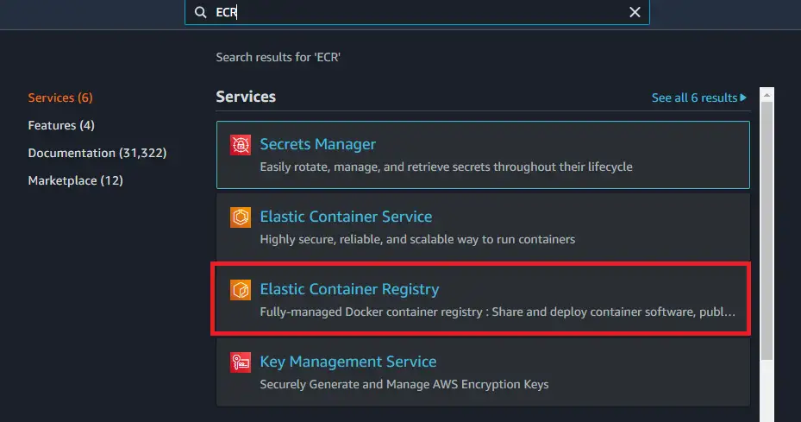Open the Elastic Container Service title link
The height and width of the screenshot is (422, 801).
(x=346, y=217)
